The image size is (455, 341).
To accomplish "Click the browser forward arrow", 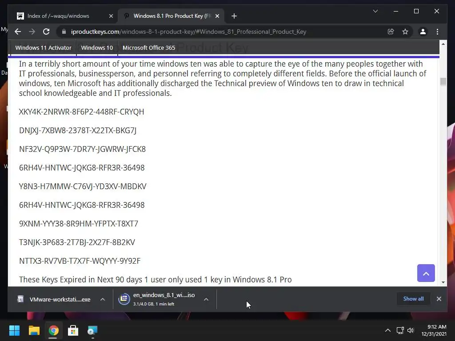I will (32, 32).
